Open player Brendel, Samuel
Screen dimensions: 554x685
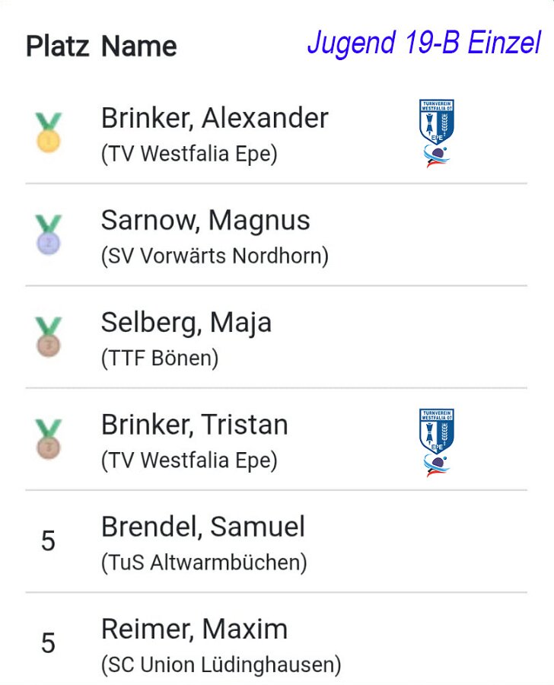click(x=202, y=527)
